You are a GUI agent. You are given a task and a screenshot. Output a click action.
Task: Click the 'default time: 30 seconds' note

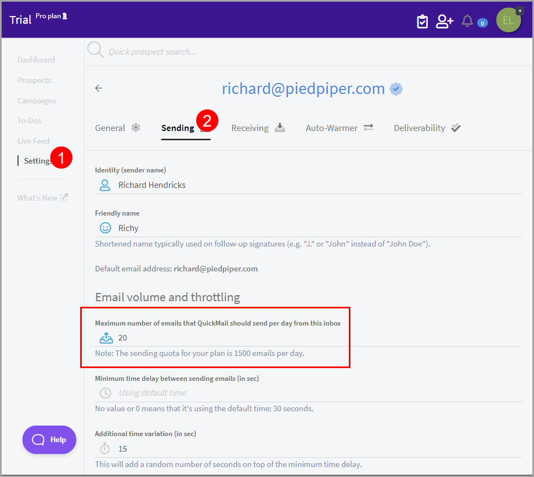205,408
